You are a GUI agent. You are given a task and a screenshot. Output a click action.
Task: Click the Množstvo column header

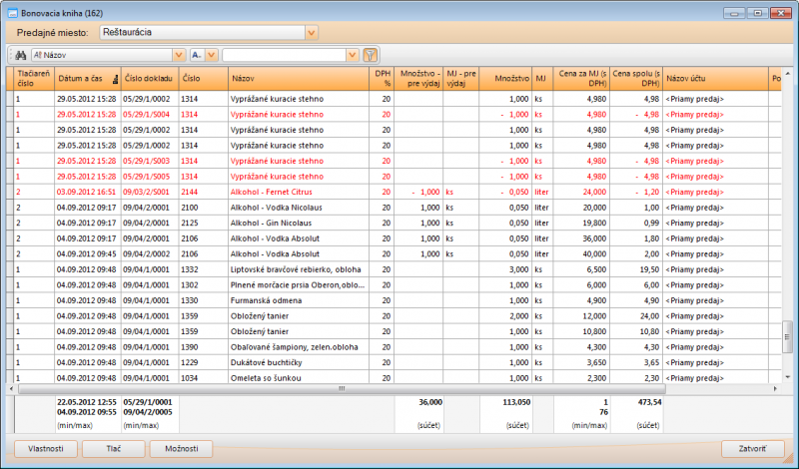(x=504, y=78)
